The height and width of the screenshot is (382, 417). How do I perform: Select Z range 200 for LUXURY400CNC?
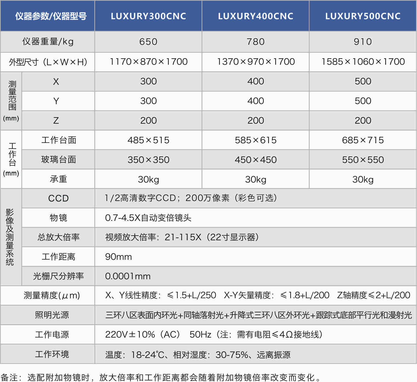tap(256, 120)
